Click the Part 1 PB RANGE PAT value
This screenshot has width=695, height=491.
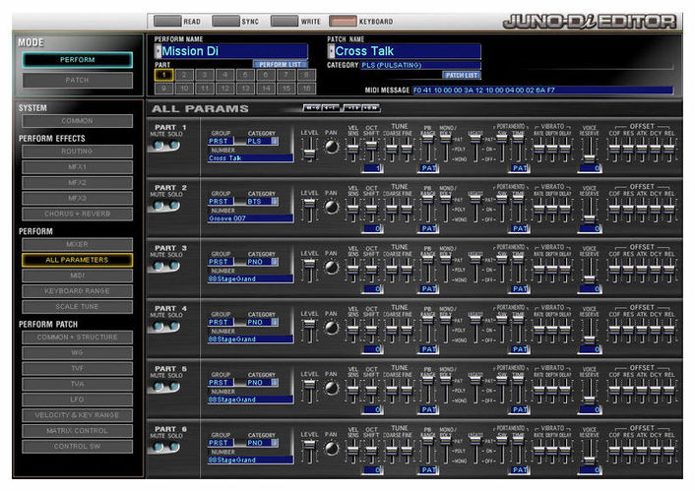[x=428, y=168]
